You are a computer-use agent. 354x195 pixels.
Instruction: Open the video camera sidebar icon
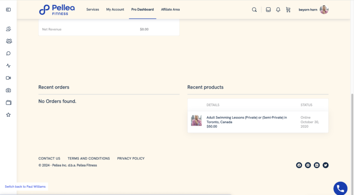pos(8,78)
